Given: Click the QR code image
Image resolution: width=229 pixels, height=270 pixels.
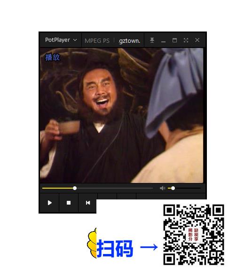Looking at the screenshot, I should coord(194,235).
